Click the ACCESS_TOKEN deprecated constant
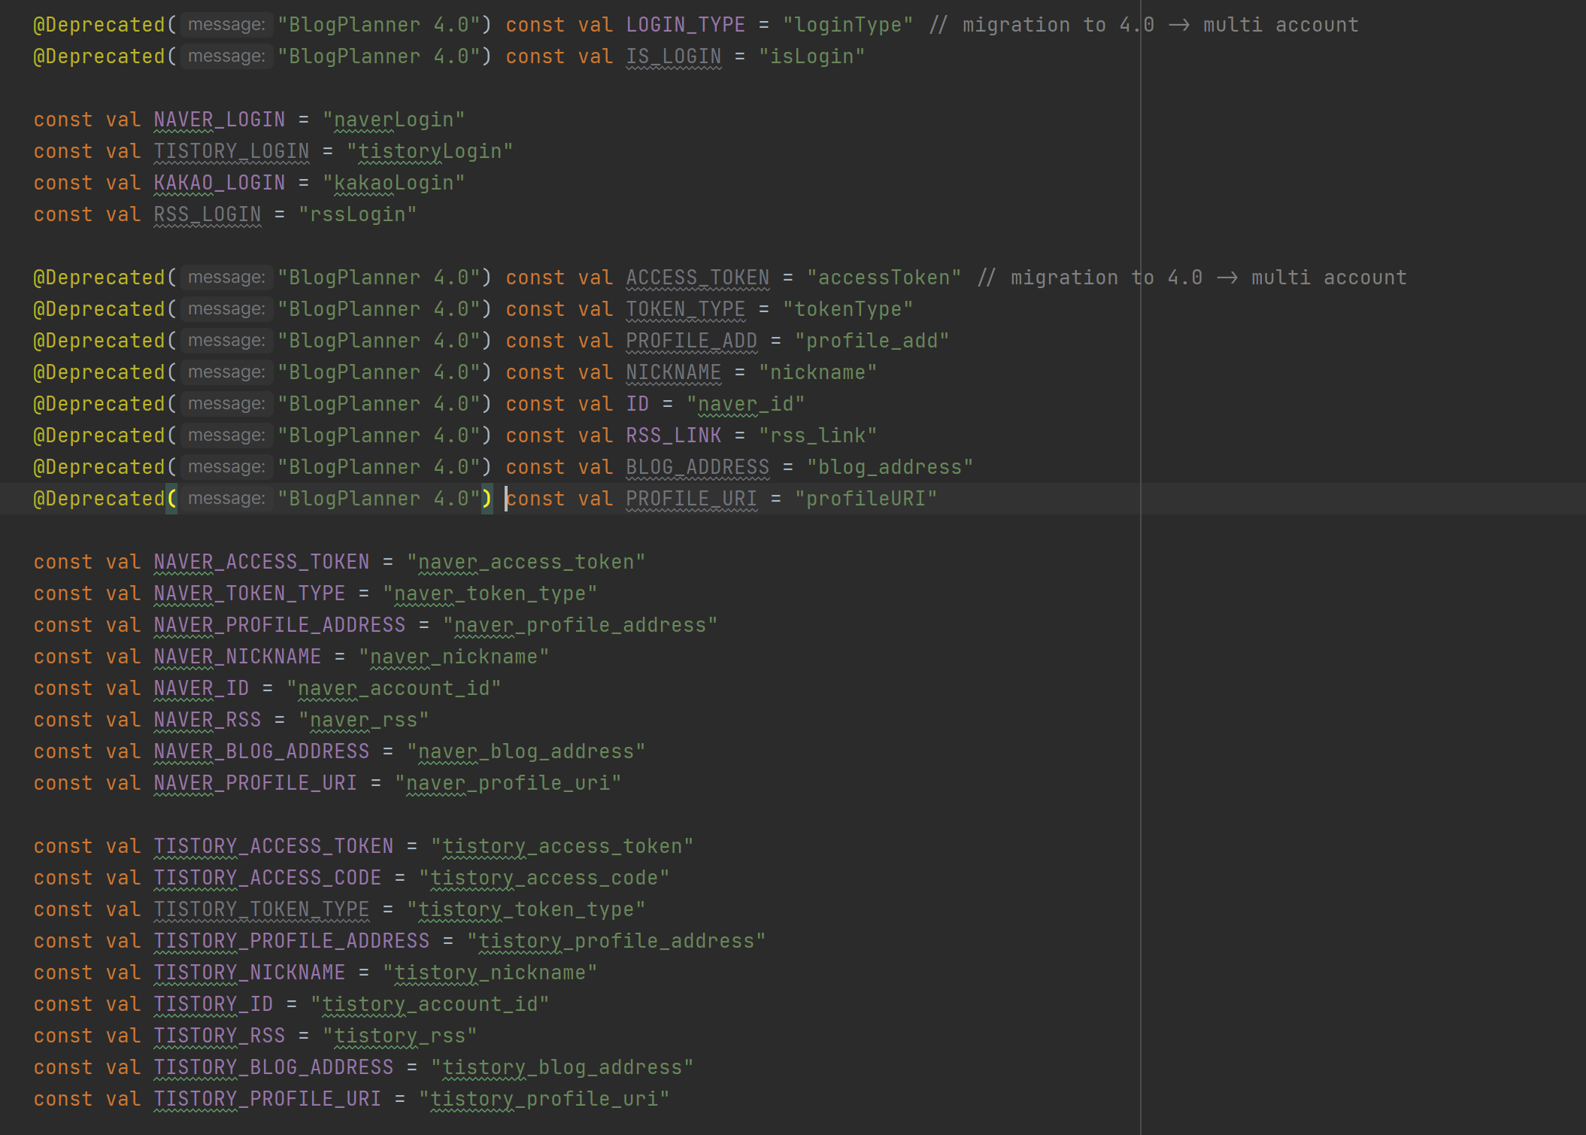Screen dimensions: 1586x1135 [697, 278]
